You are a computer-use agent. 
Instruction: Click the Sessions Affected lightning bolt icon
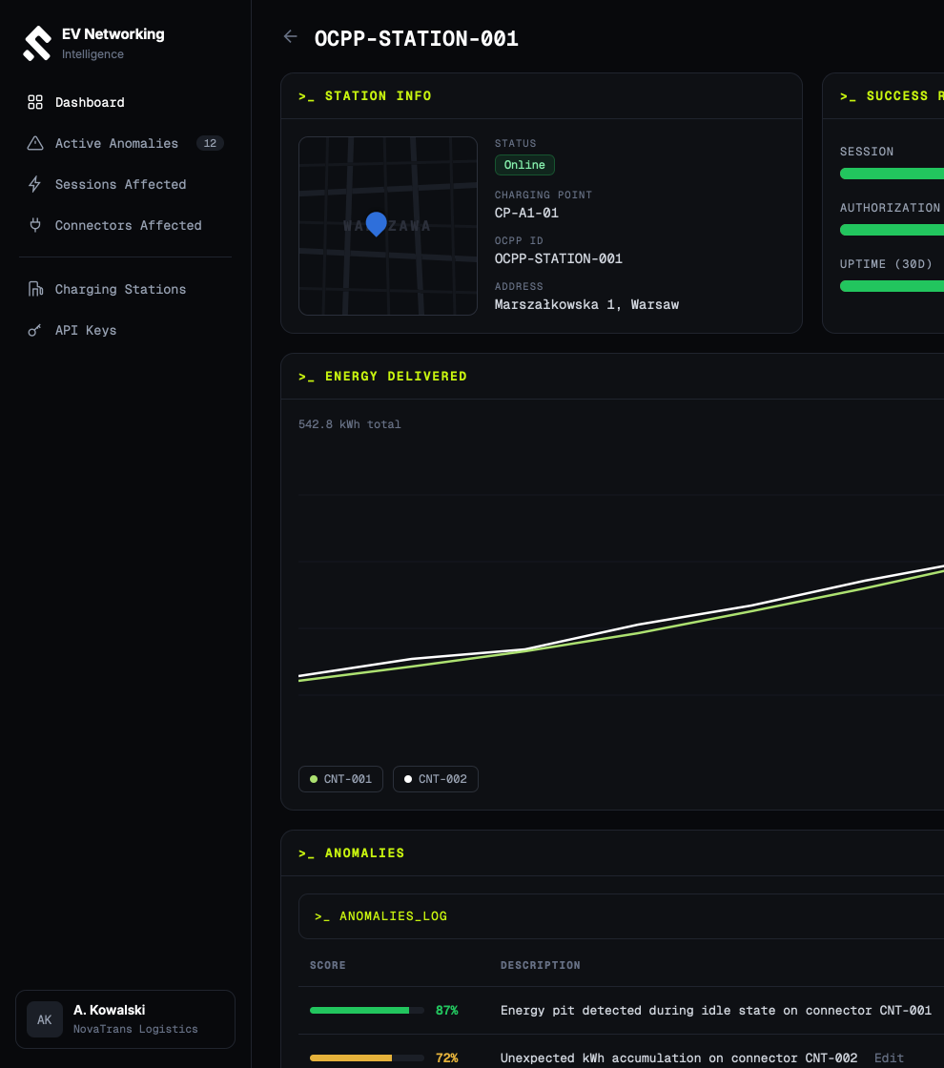tap(34, 184)
